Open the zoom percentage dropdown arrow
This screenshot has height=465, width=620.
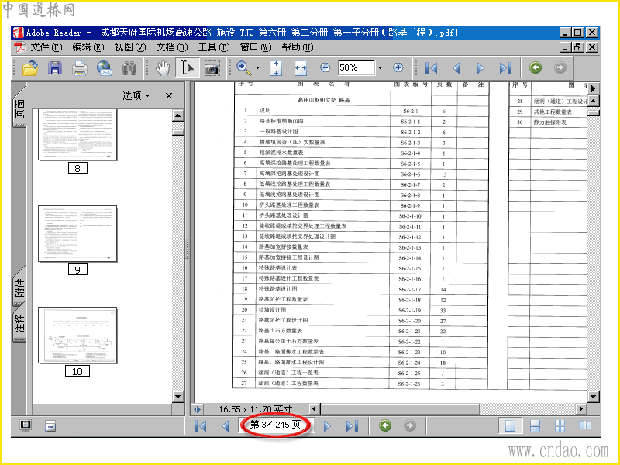click(380, 67)
